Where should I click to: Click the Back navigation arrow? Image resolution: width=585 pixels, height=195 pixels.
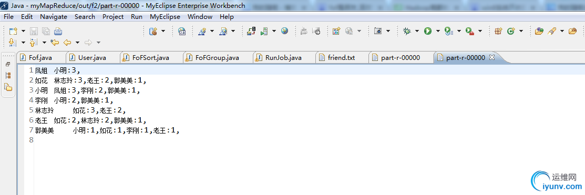67,42
